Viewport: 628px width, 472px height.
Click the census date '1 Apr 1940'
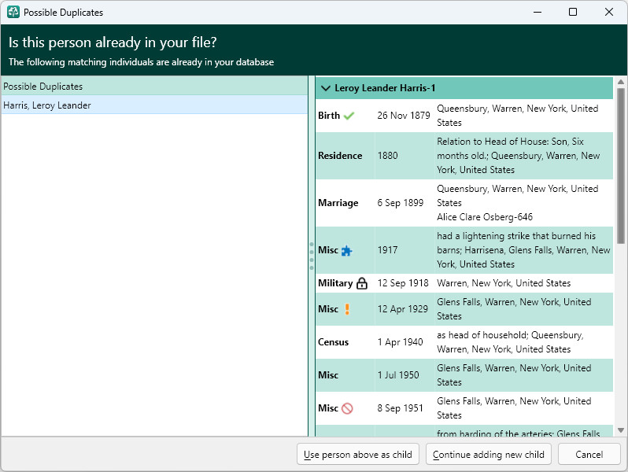pyautogui.click(x=400, y=342)
